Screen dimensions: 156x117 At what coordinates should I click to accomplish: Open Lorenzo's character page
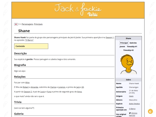click(62, 87)
